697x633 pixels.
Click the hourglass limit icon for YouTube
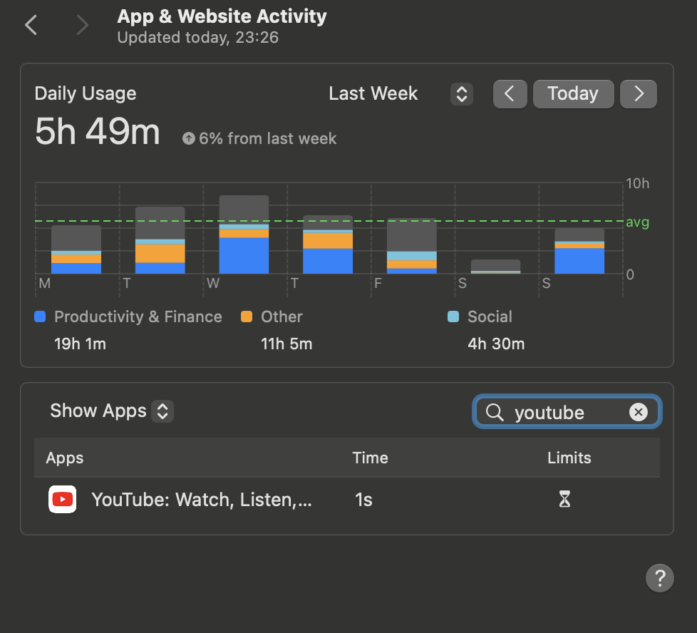click(563, 499)
